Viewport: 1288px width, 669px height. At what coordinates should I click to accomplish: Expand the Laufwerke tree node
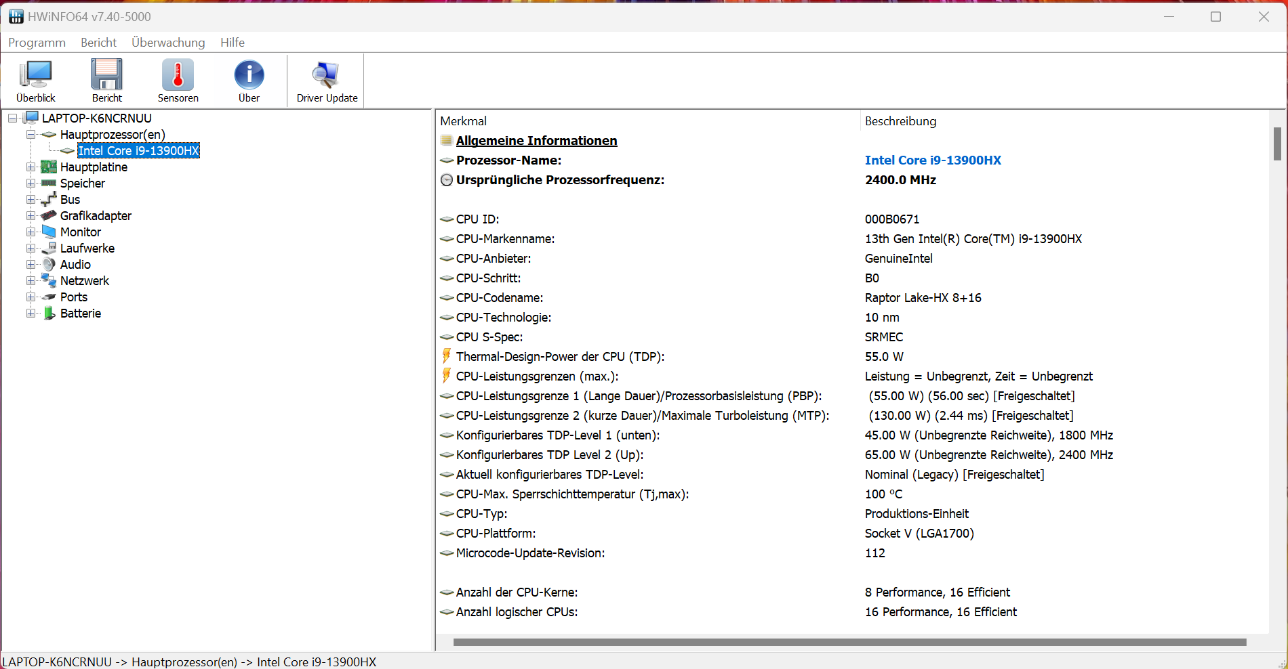click(x=31, y=249)
